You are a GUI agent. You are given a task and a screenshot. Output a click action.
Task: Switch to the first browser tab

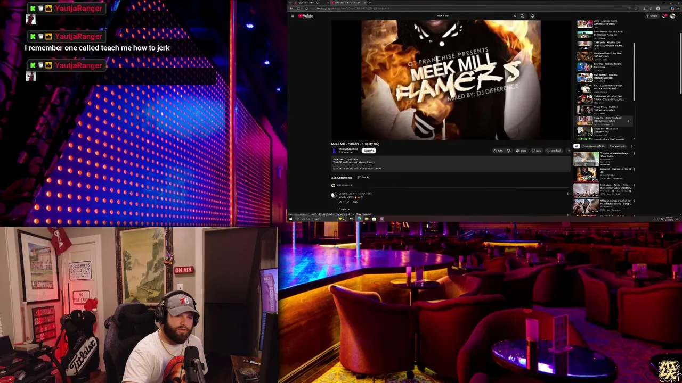click(x=312, y=3)
